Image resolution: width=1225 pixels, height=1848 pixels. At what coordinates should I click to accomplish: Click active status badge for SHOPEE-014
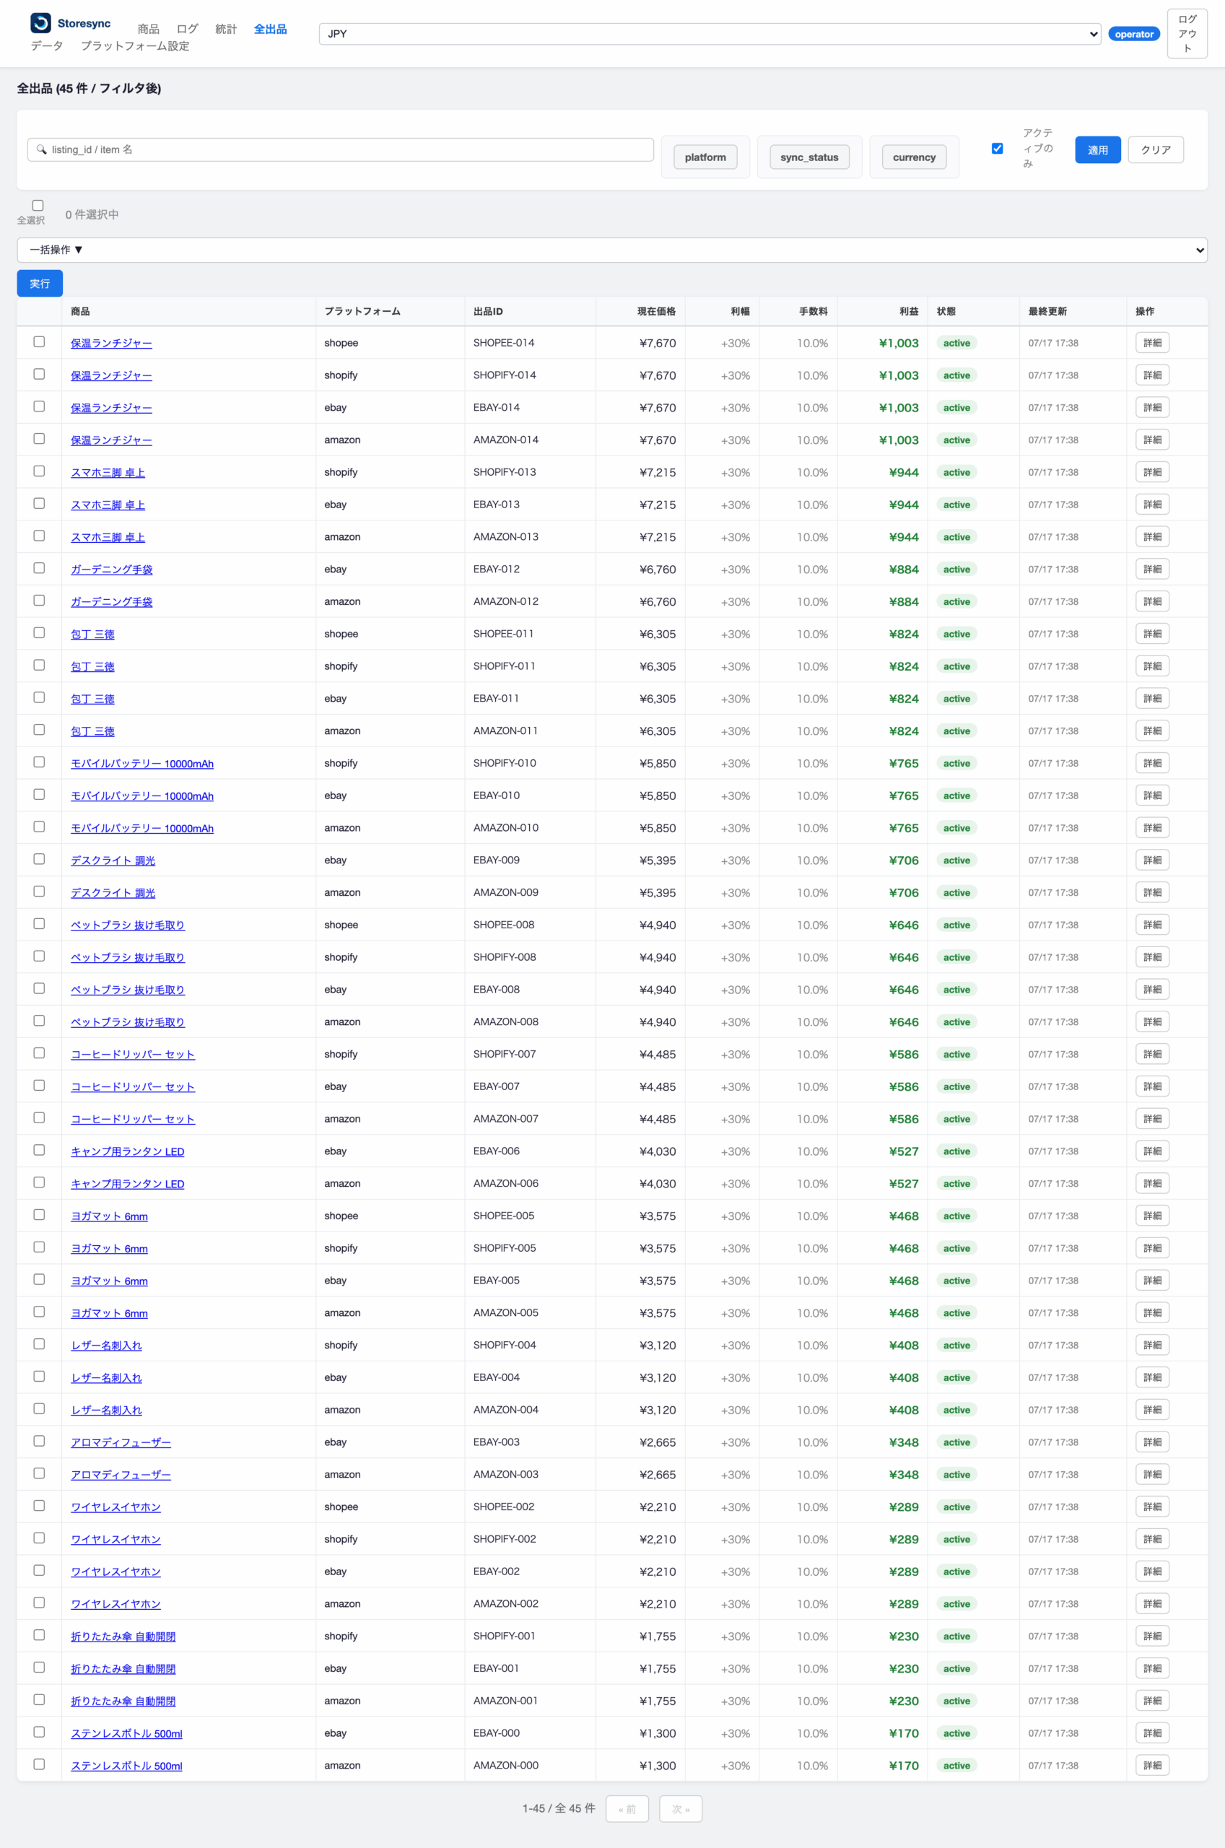tap(956, 343)
